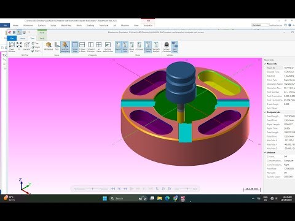
Task: Switch to Isometric view
Action: coord(26,47)
